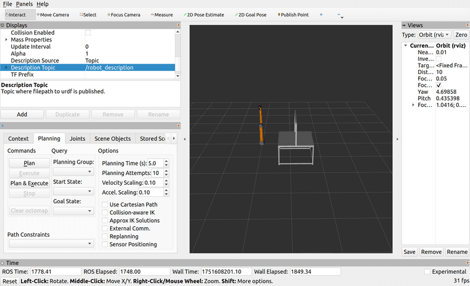Check Approx IK Solutions
This screenshot has width=470, height=286.
coord(105,221)
